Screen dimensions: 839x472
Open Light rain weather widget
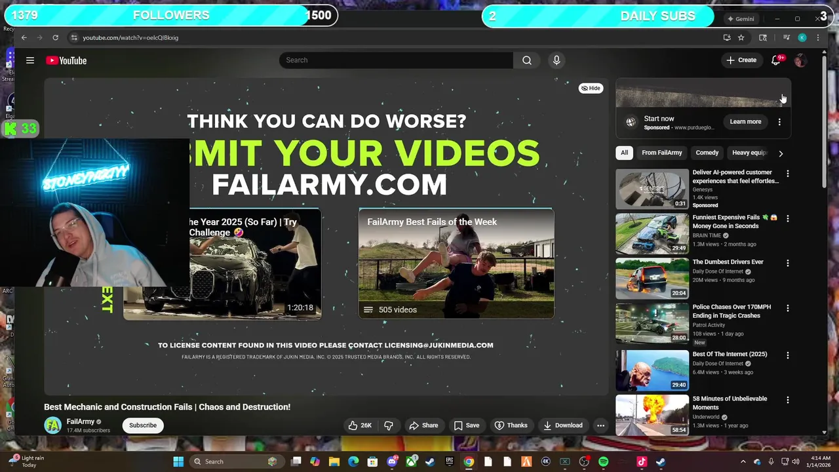pos(26,462)
